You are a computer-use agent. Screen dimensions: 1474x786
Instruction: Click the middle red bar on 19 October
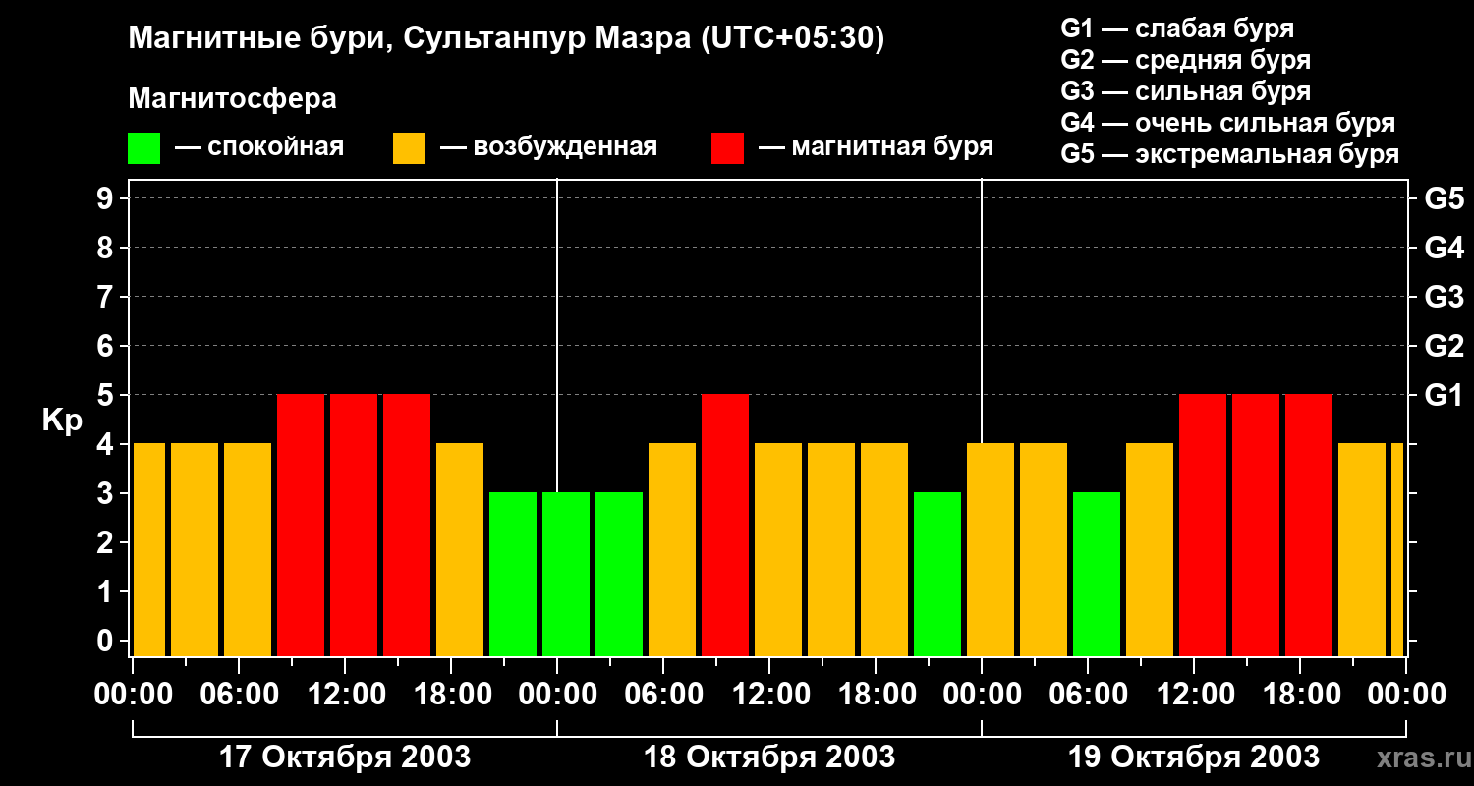(1256, 526)
